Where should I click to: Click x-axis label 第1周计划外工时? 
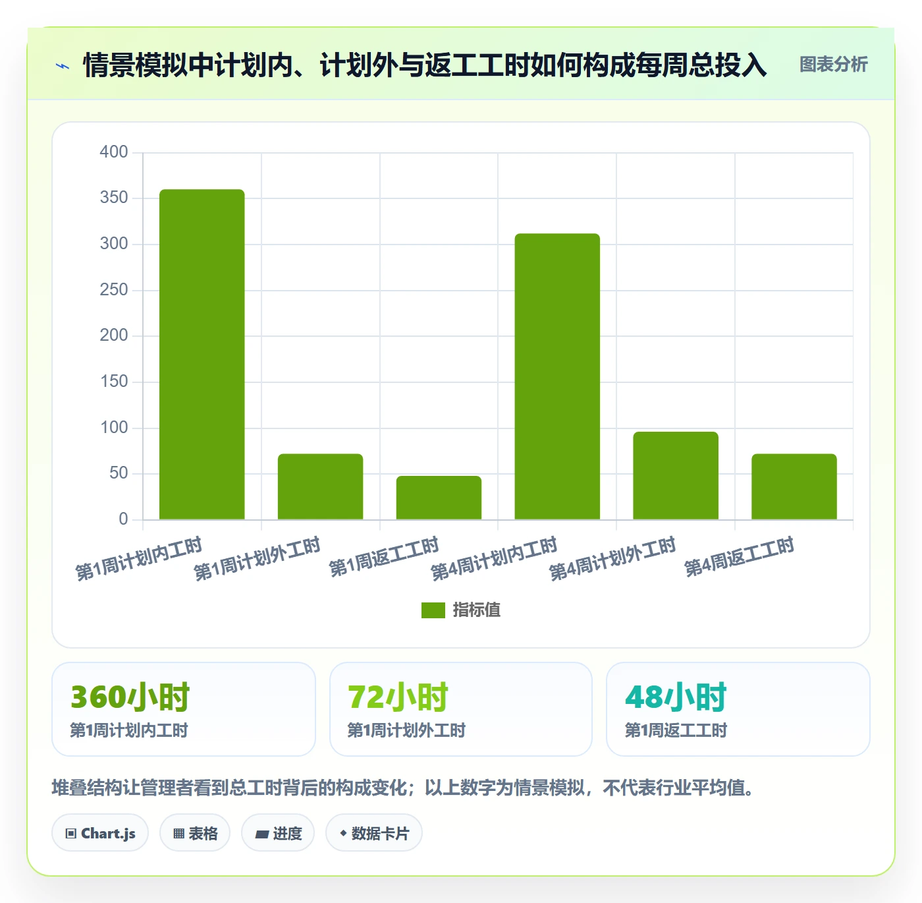(x=257, y=558)
